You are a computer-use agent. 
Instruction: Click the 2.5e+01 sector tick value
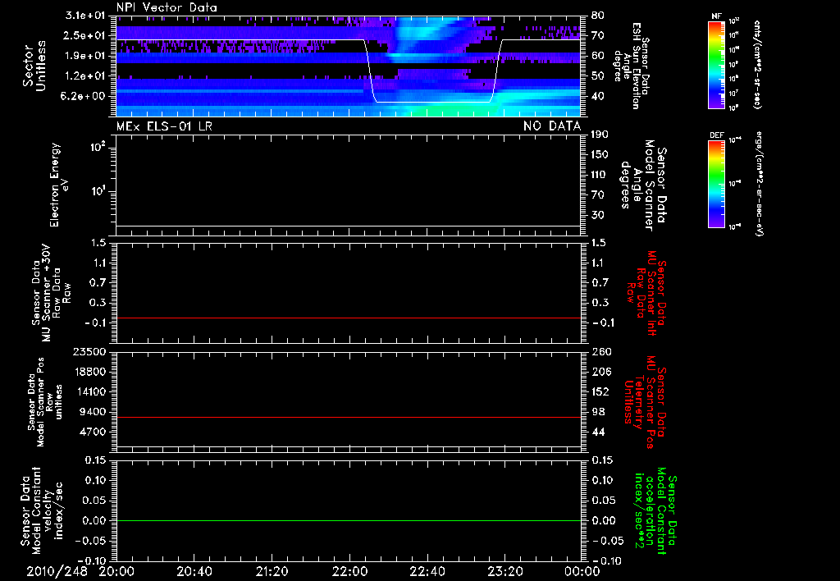84,35
